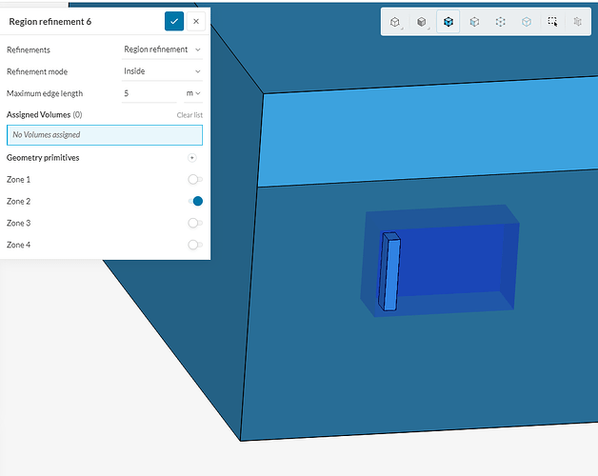Select the shaded solid cube view icon
This screenshot has height=476, width=598.
click(422, 22)
